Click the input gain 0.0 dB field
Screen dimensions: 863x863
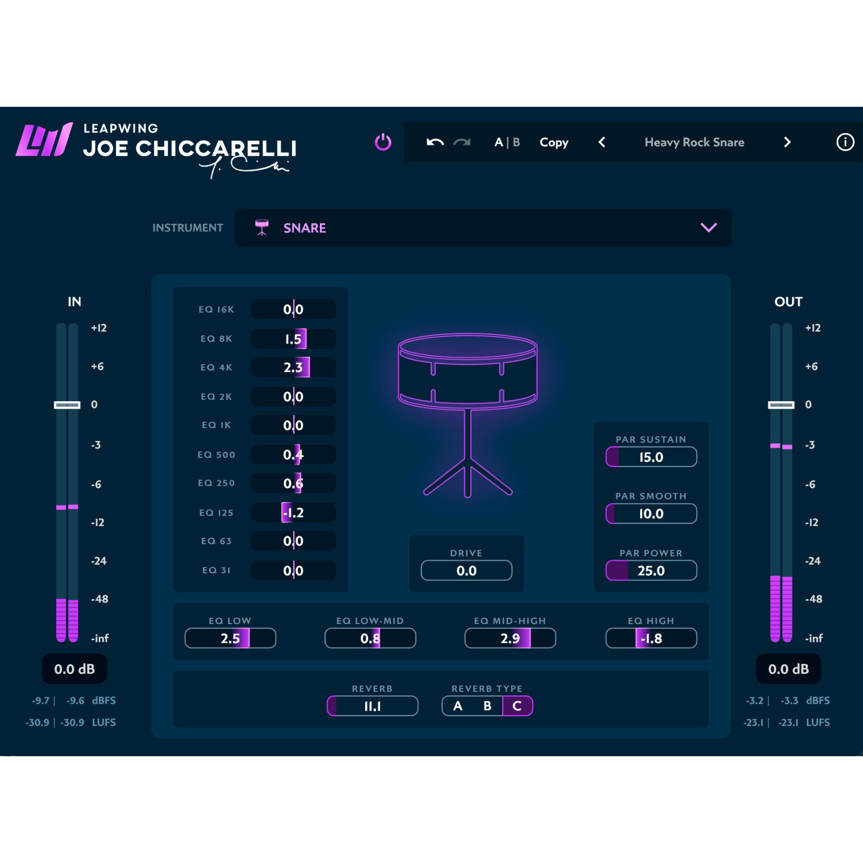(x=74, y=669)
